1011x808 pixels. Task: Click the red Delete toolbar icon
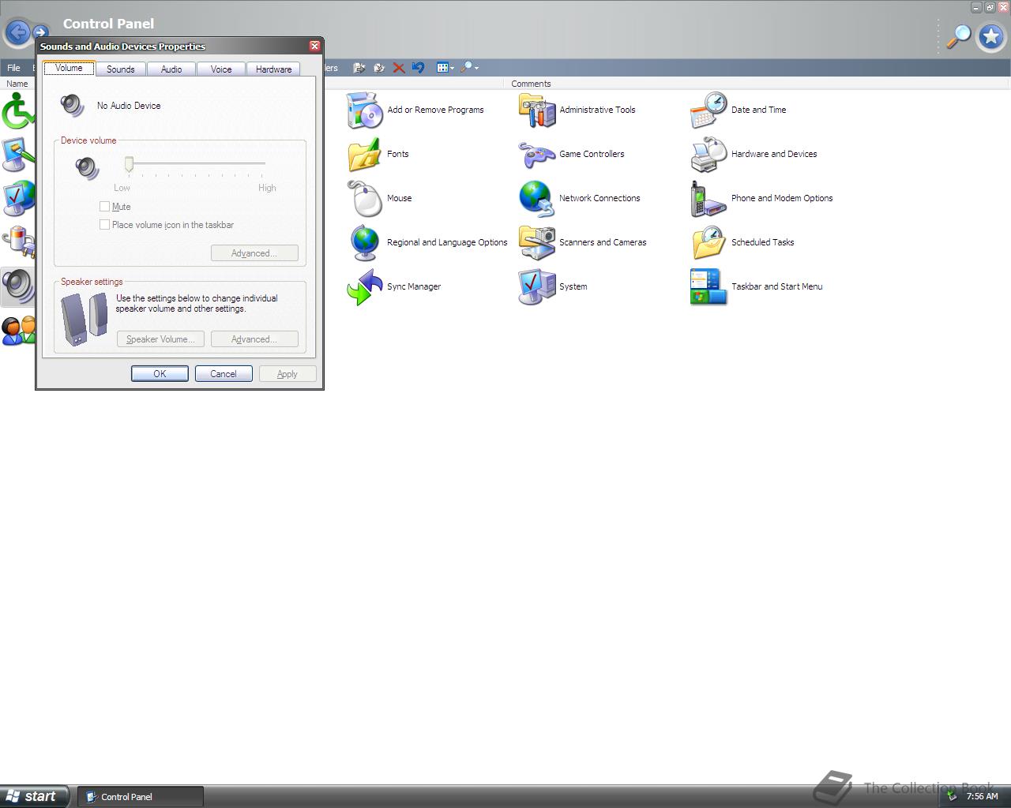(399, 68)
